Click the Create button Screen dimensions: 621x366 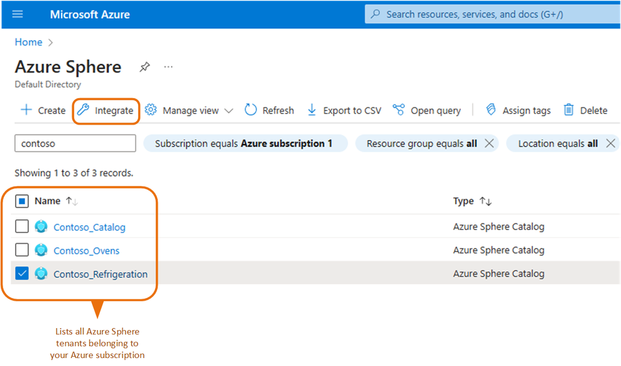click(x=44, y=110)
